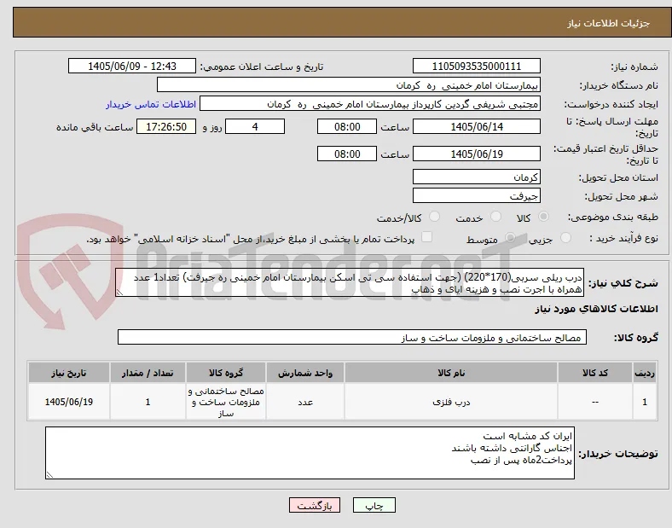
Task: Click the buyer notes text area
Action: coord(310,453)
